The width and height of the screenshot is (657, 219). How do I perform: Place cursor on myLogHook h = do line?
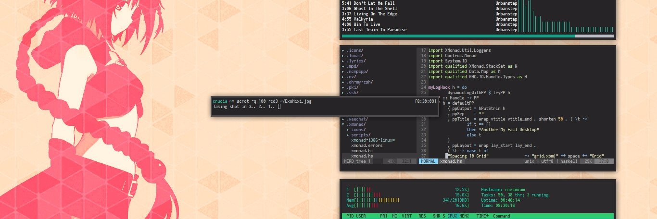tap(447, 87)
